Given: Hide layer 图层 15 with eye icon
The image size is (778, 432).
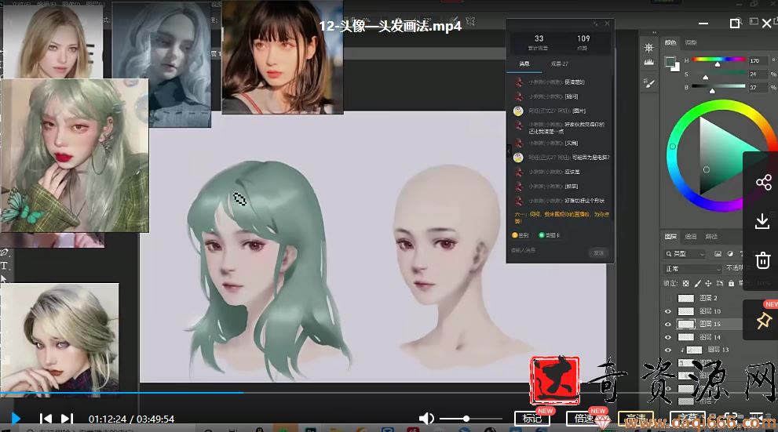Looking at the screenshot, I should pos(668,325).
